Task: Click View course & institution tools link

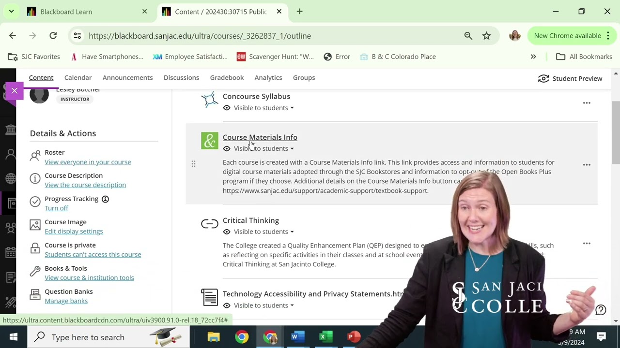Action: (89, 277)
